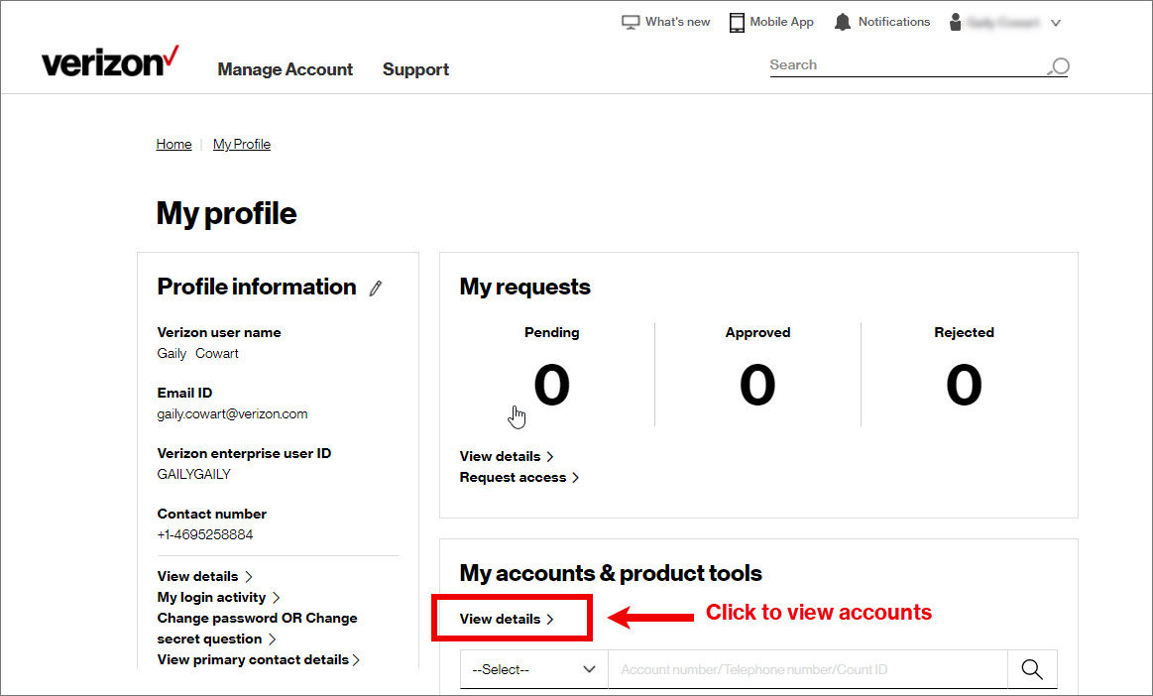Image resolution: width=1153 pixels, height=696 pixels.
Task: Click the Mobile App tablet icon
Action: [736, 22]
